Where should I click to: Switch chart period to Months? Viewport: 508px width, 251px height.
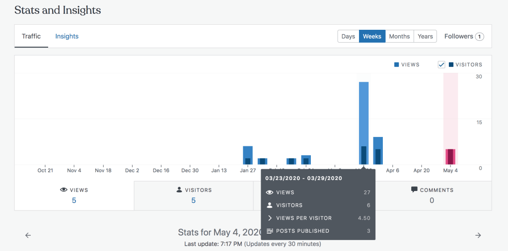point(399,36)
